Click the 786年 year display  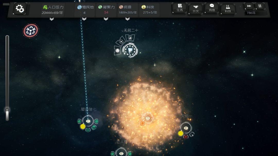pos(251,13)
